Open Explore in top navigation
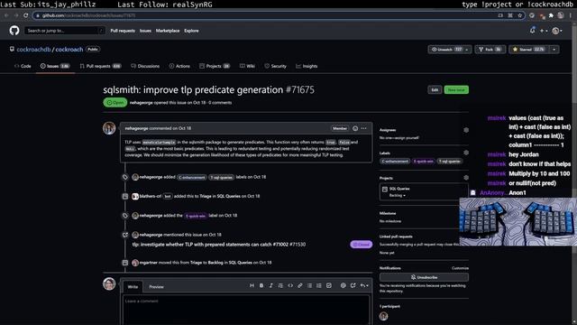577x325 pixels. point(191,31)
